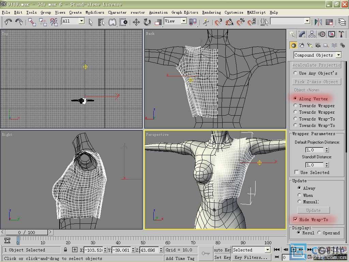Activate the Select and Rotate tool
349x262 pixels.
(147, 22)
